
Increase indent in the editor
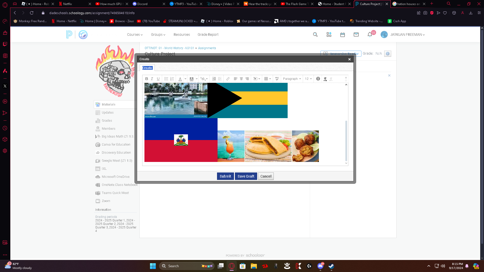[214, 79]
